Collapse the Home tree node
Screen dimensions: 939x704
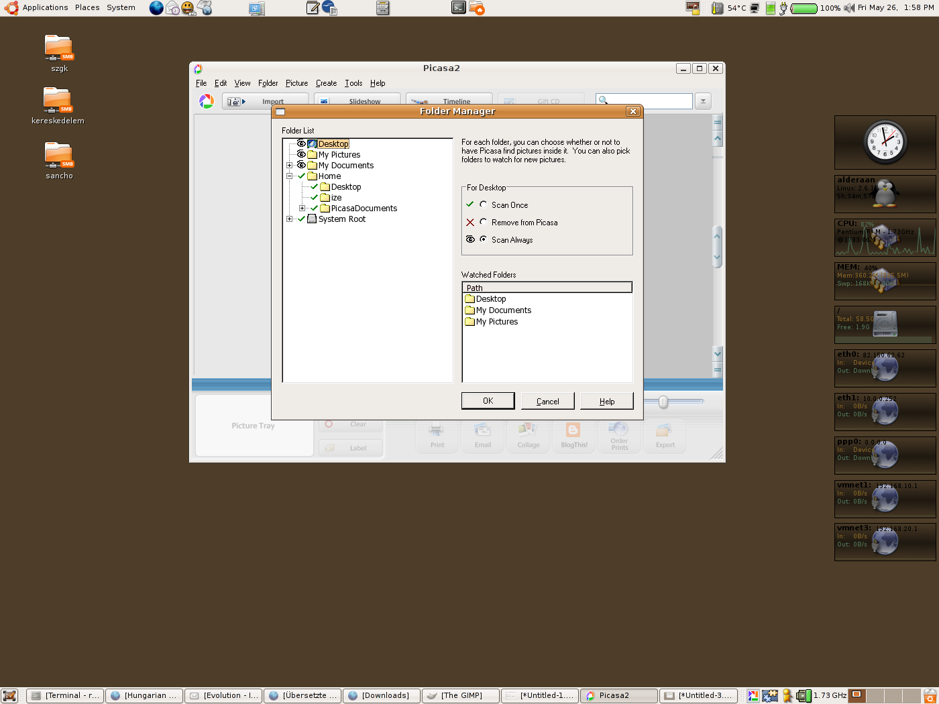point(289,176)
